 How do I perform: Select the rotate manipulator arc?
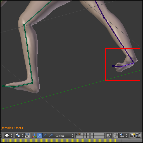click(45, 135)
